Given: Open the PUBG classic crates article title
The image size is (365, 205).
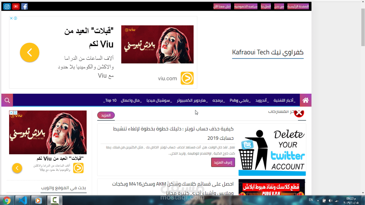Looking at the screenshot, I should [173, 188].
